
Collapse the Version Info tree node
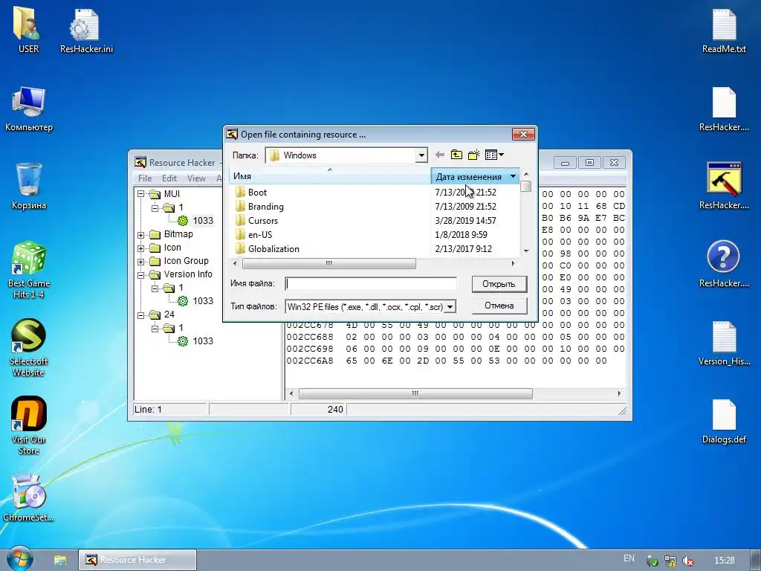(x=140, y=275)
